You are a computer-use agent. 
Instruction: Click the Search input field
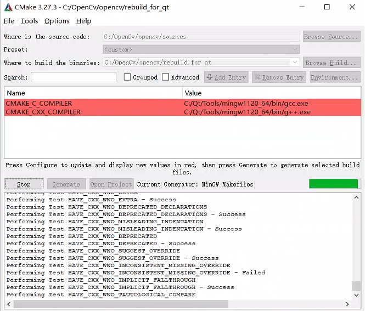tap(74, 77)
